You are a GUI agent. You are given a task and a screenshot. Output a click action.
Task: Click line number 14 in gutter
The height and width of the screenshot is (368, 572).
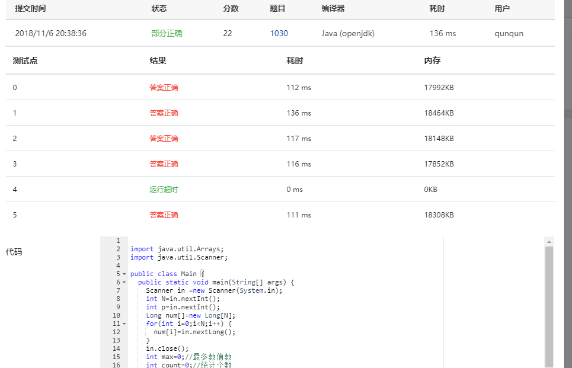pyautogui.click(x=116, y=348)
